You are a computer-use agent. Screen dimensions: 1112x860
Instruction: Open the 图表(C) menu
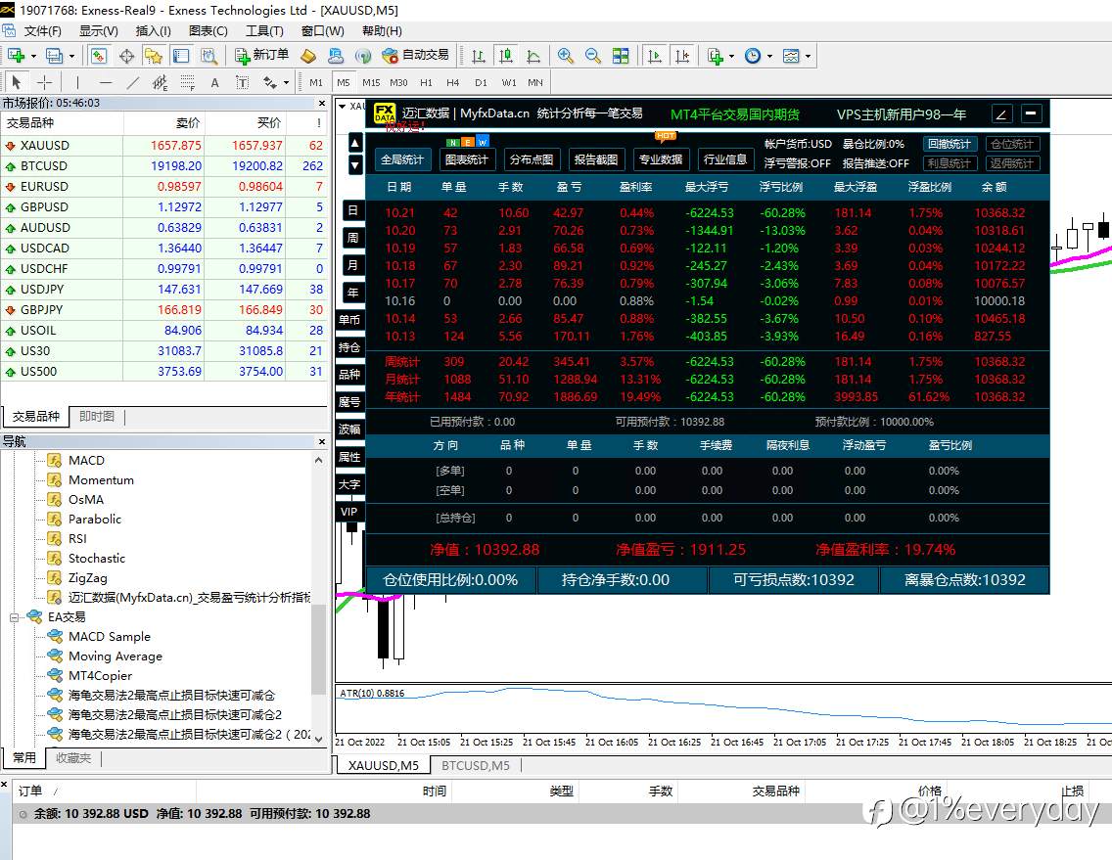(208, 31)
